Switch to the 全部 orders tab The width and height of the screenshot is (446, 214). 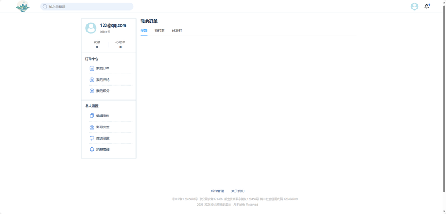tap(144, 31)
